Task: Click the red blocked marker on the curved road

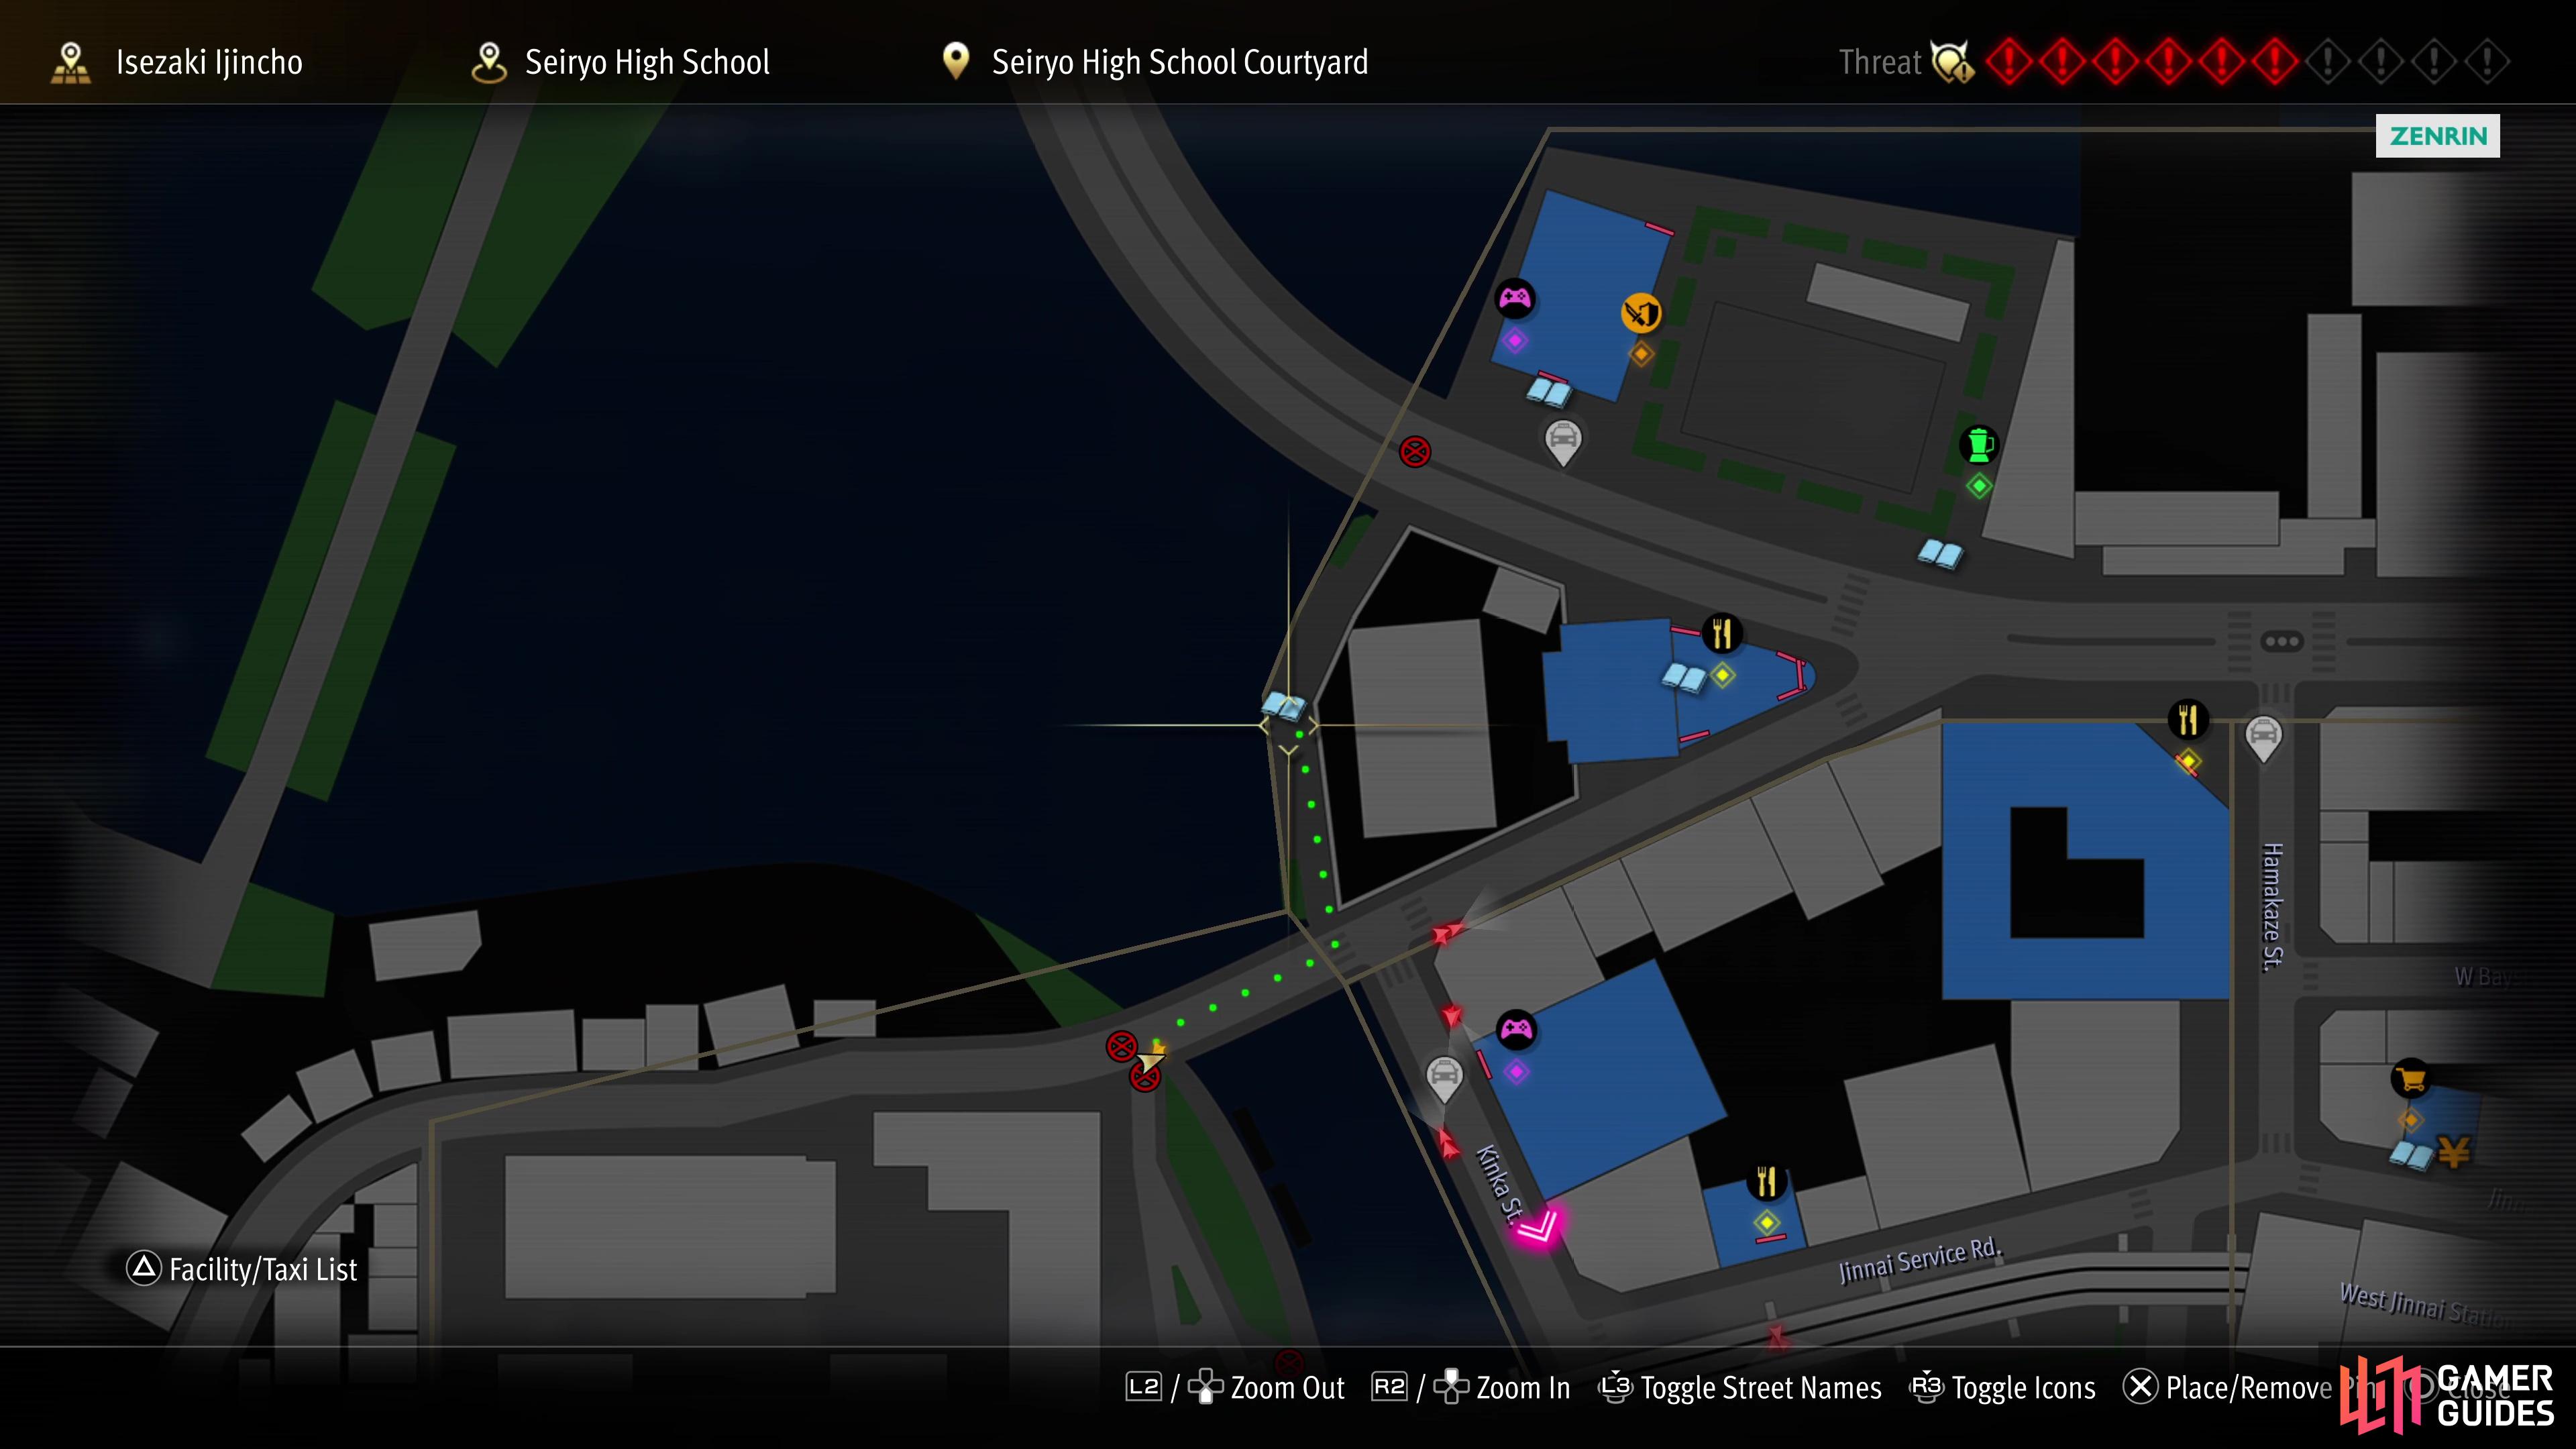Action: 1414,452
